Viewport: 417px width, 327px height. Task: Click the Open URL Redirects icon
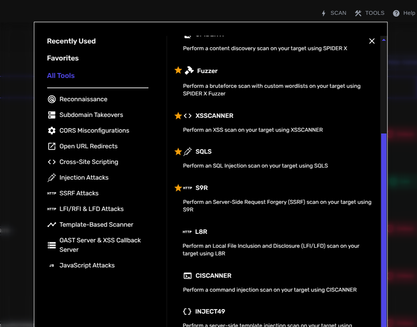coord(51,146)
